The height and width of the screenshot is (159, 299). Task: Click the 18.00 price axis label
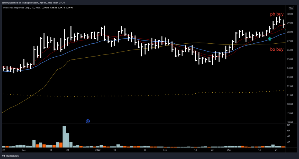[x=291, y=122]
